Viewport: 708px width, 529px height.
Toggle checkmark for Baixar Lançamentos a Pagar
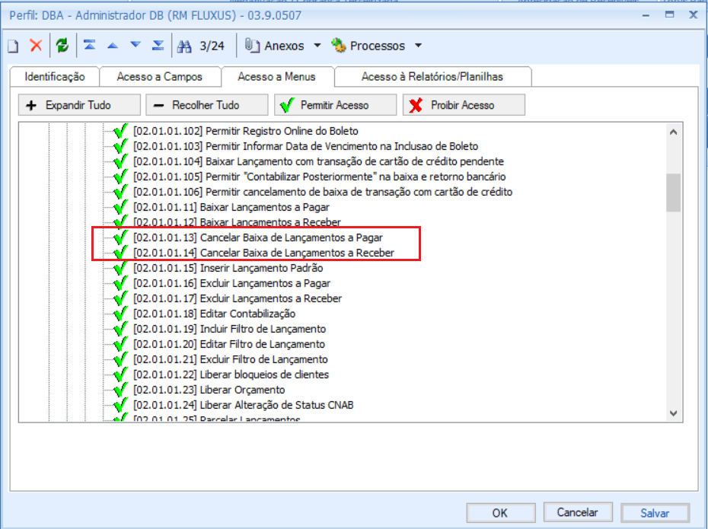click(x=120, y=207)
